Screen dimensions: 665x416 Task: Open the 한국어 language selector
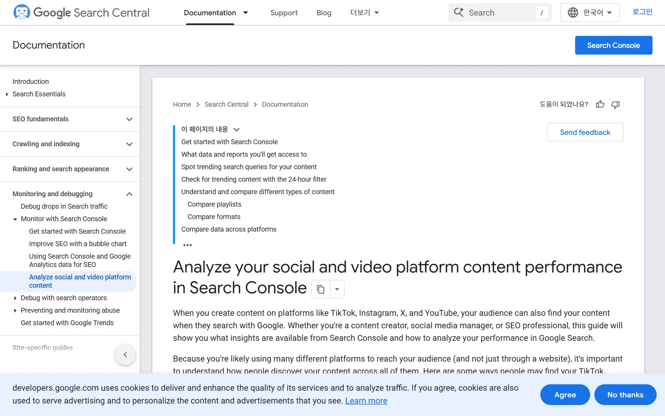pyautogui.click(x=590, y=12)
